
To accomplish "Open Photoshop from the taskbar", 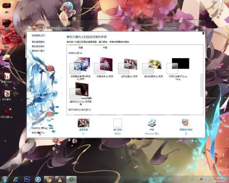I will point(27,179).
